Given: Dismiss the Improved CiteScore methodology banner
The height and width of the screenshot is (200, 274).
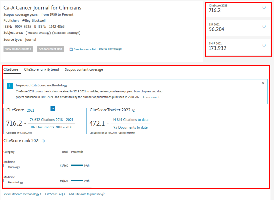Looking at the screenshot, I should coord(263,83).
